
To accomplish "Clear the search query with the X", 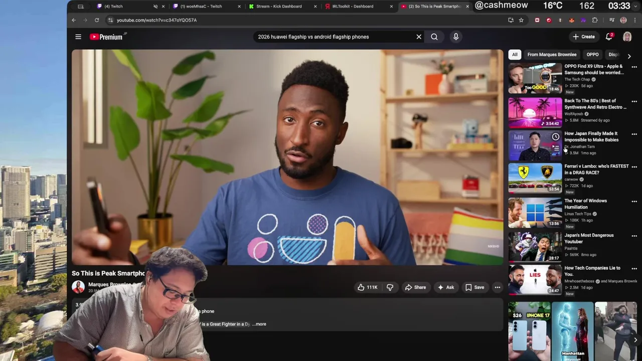I will [x=419, y=37].
